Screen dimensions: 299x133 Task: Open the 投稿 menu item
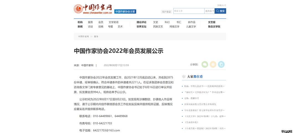click(x=101, y=27)
